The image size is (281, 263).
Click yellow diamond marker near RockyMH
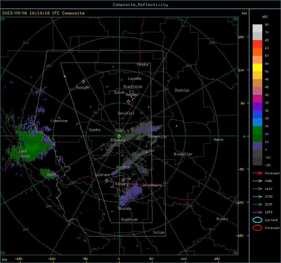(83, 82)
